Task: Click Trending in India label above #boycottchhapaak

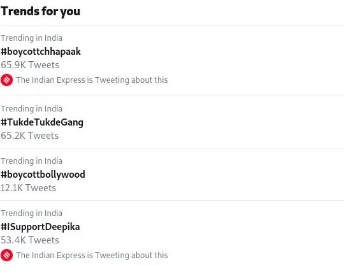Action: 32,38
